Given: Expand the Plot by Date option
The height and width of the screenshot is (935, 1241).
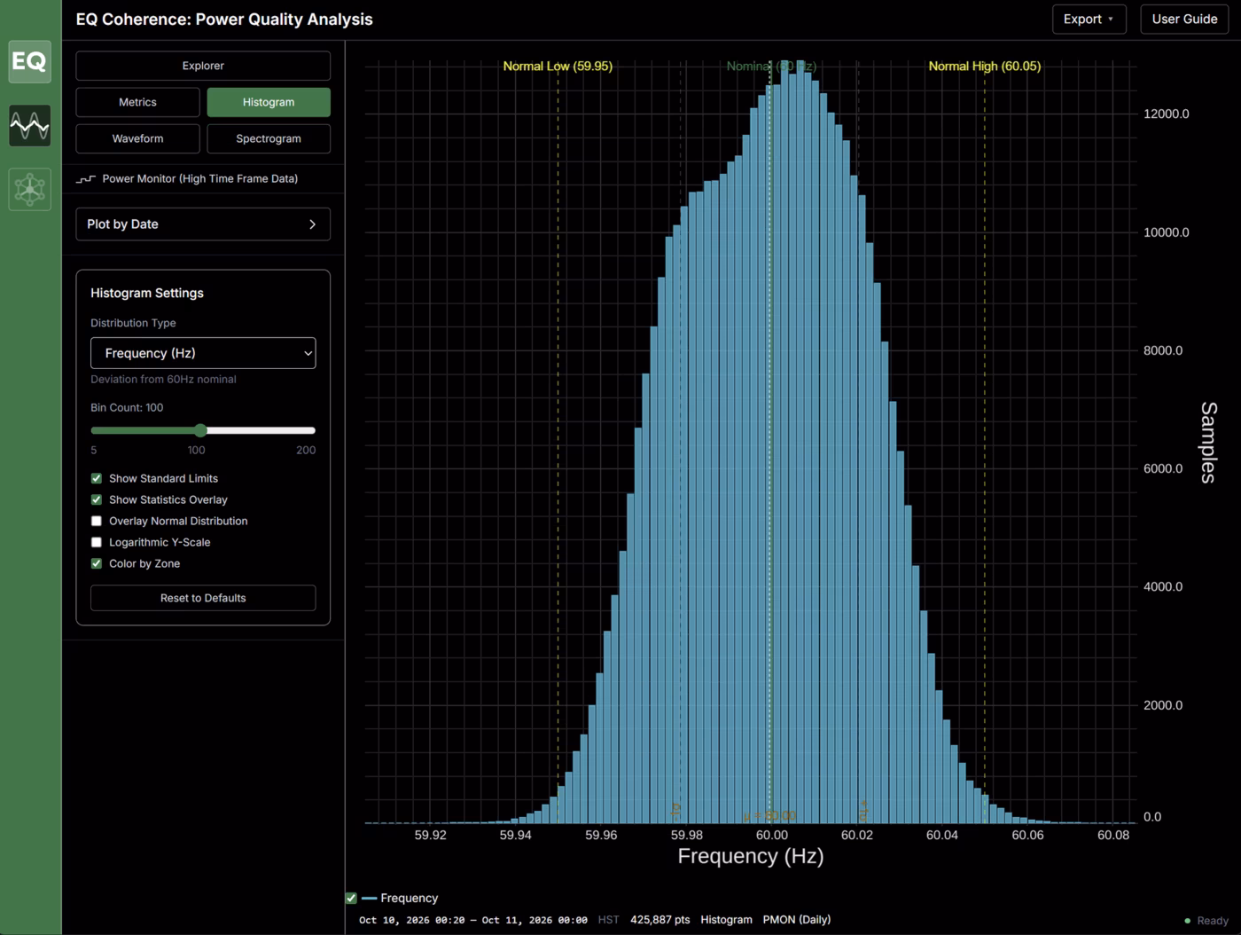Looking at the screenshot, I should tap(203, 224).
